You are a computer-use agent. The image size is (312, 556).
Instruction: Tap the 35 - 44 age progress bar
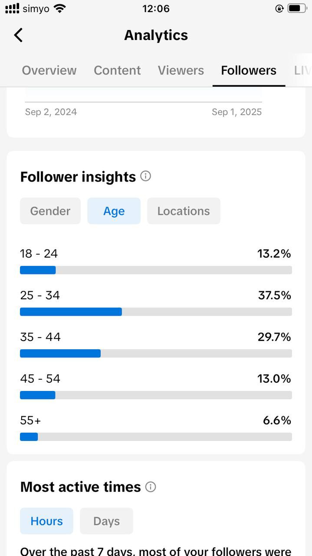(156, 353)
